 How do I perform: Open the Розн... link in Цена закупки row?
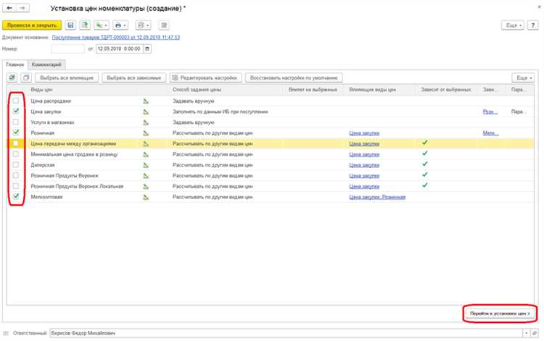pyautogui.click(x=490, y=111)
